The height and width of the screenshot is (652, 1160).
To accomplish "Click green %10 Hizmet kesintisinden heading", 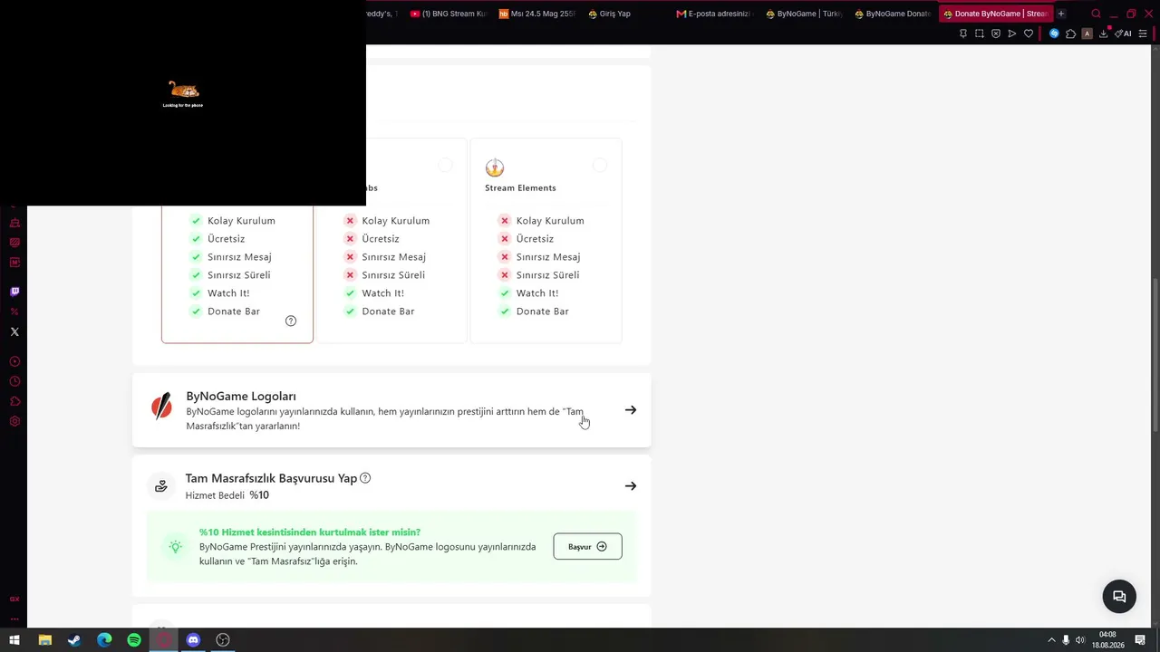I will [x=310, y=532].
